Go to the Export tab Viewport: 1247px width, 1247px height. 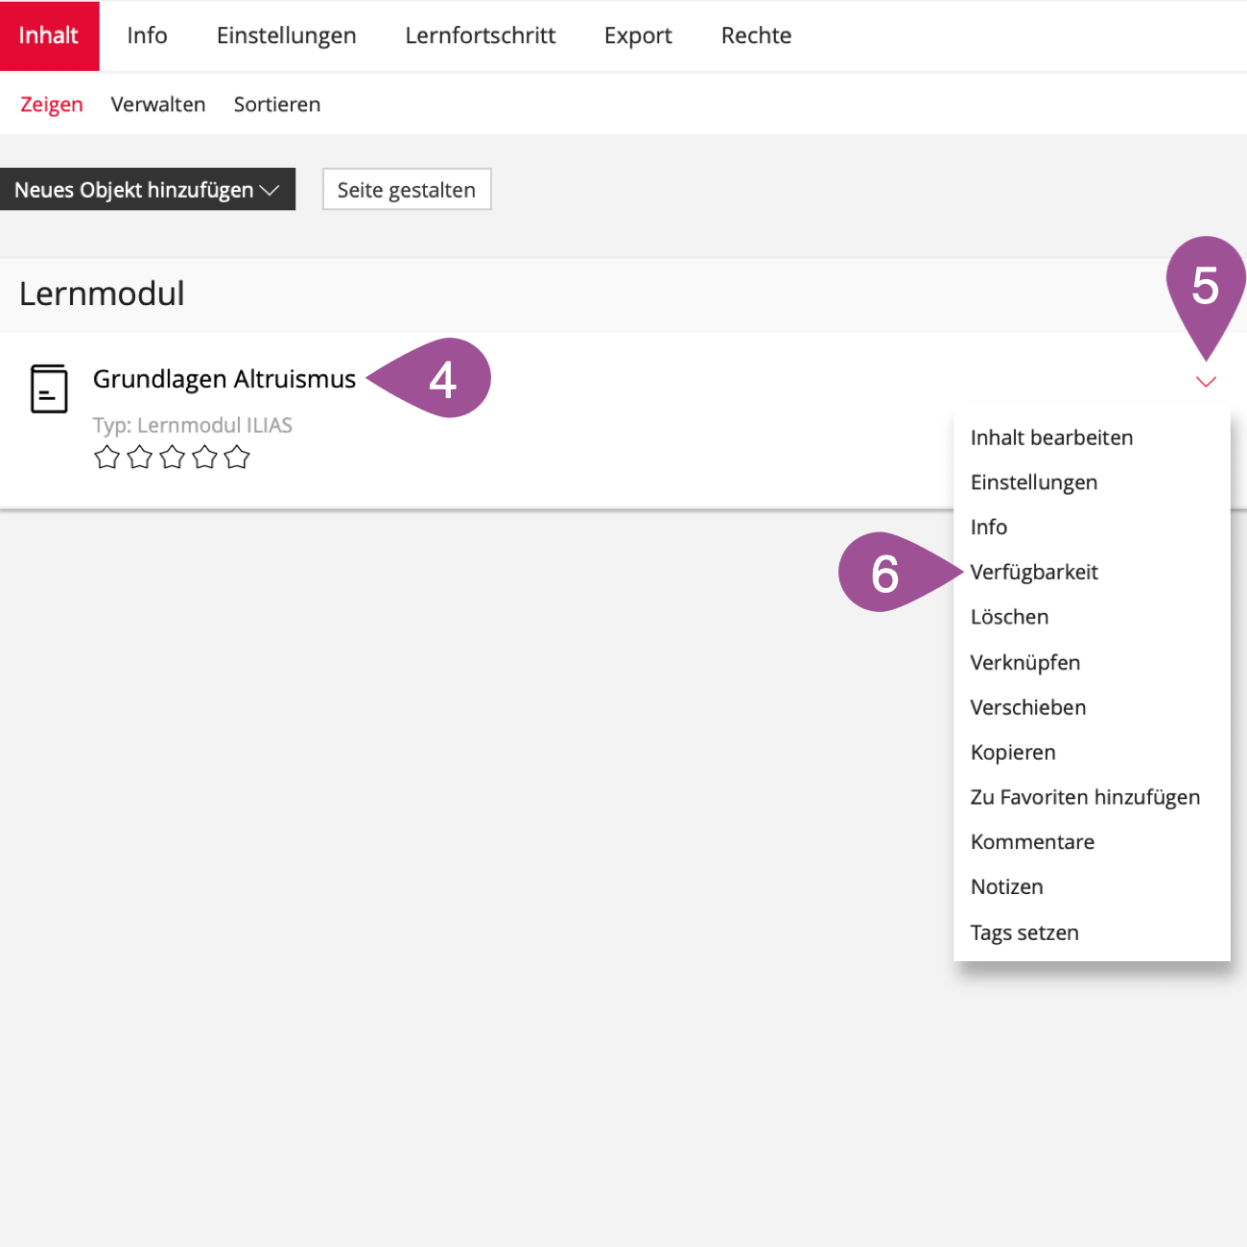(x=638, y=35)
